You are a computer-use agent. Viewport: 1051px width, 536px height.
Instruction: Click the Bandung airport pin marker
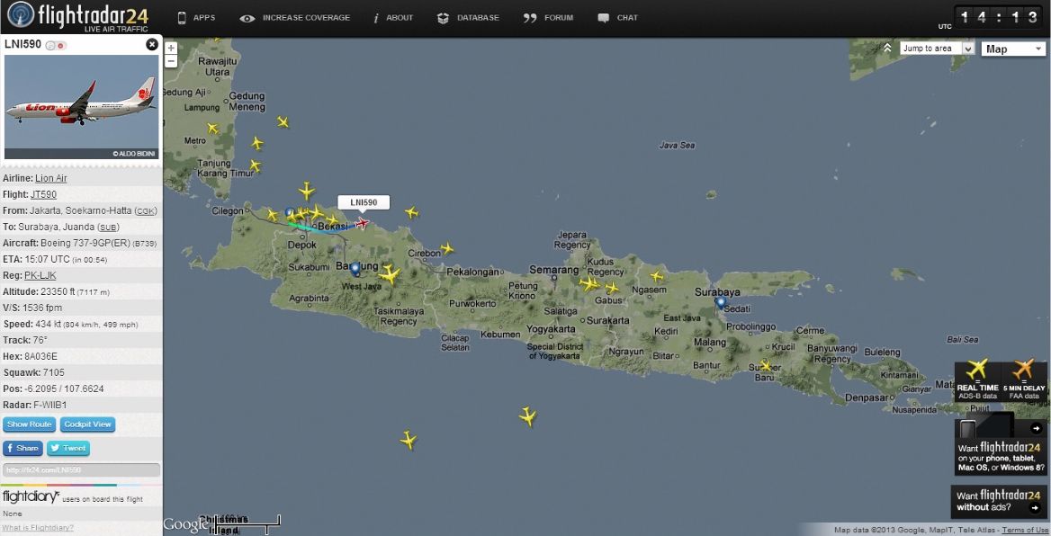[x=355, y=269]
